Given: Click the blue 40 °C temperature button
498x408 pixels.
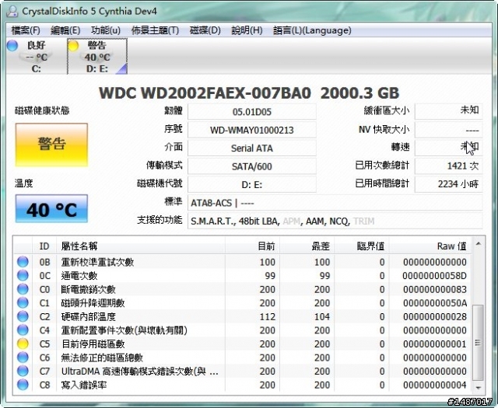Looking at the screenshot, I should click(51, 209).
